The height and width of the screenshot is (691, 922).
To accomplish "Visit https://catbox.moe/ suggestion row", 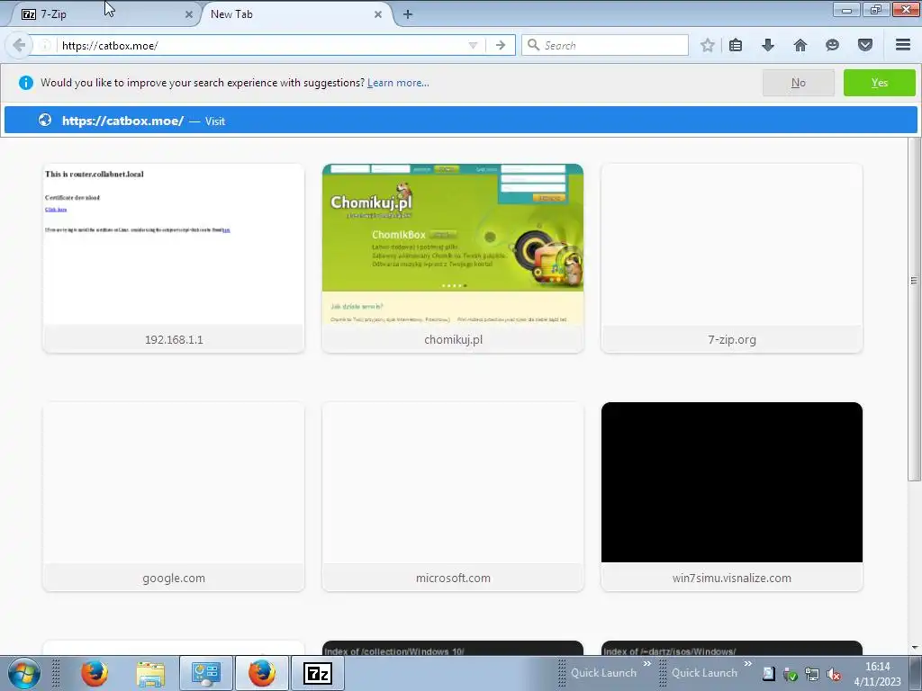I will point(461,121).
